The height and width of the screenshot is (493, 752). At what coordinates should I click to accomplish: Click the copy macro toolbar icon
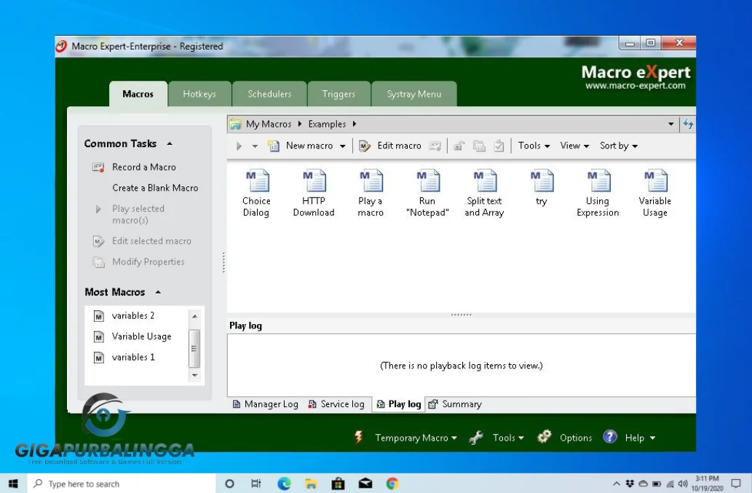click(479, 146)
